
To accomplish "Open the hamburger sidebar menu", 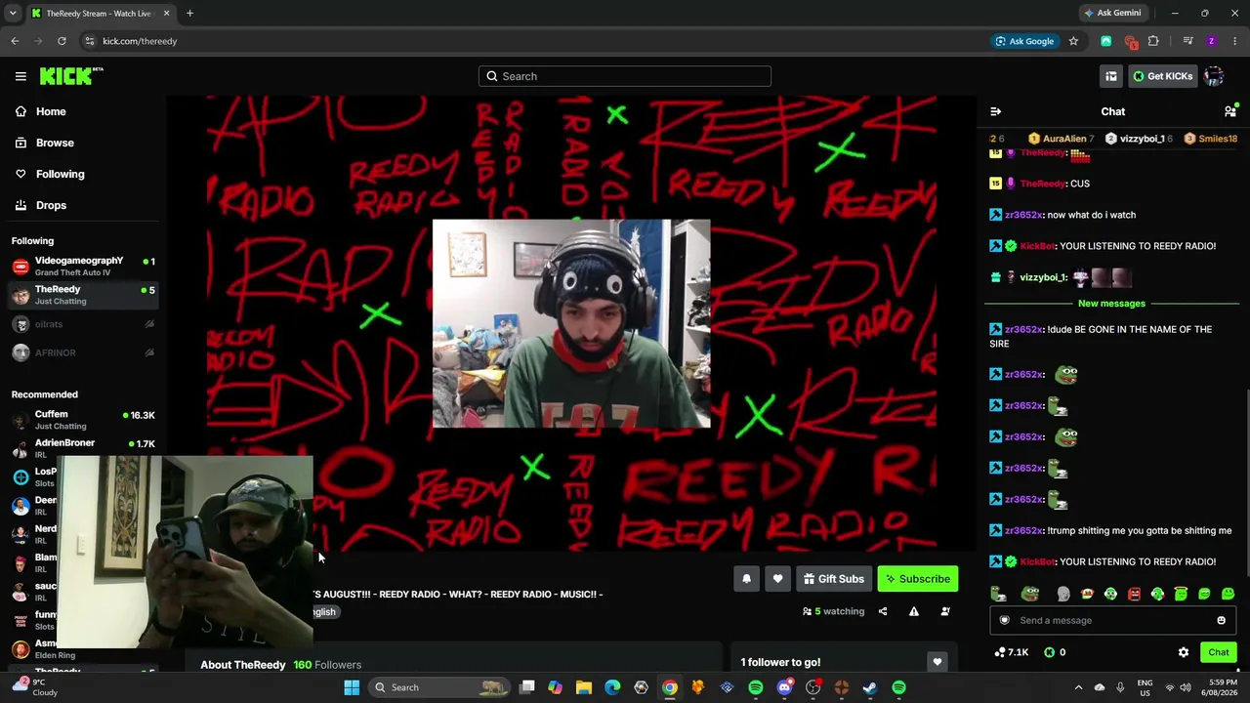I will coord(21,76).
